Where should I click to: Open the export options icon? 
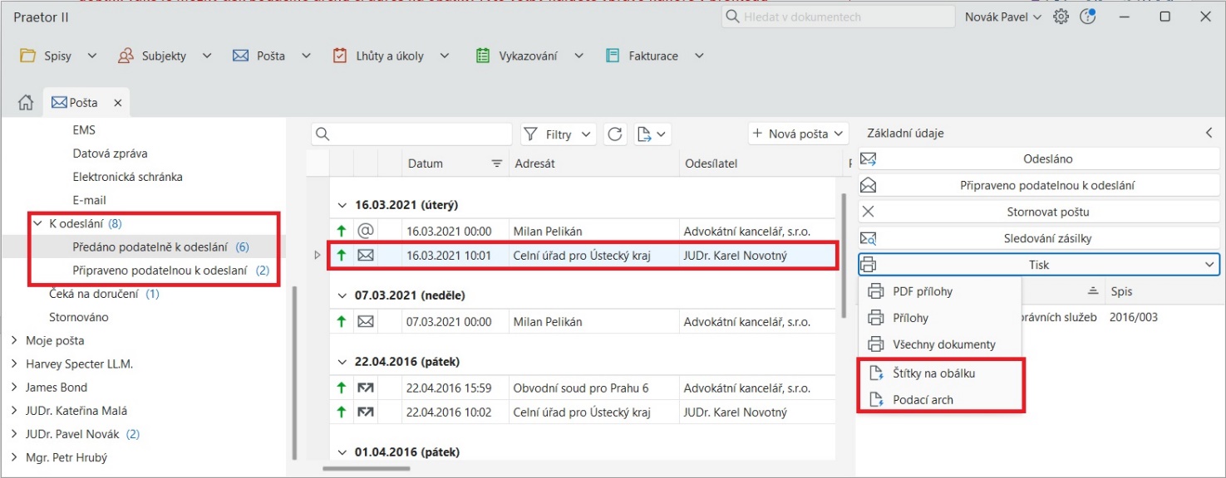point(646,134)
